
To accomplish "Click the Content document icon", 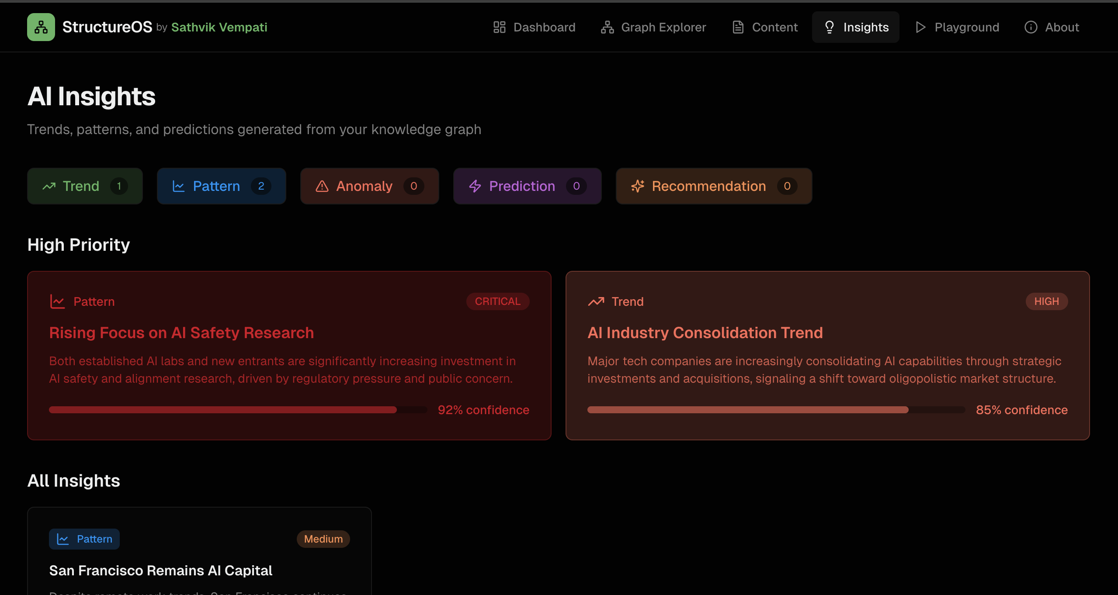I will pos(738,27).
